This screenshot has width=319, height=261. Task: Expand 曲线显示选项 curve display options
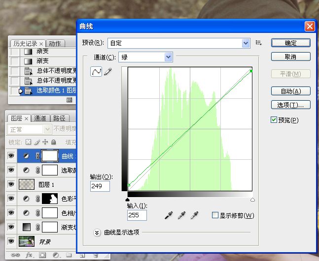click(x=97, y=232)
